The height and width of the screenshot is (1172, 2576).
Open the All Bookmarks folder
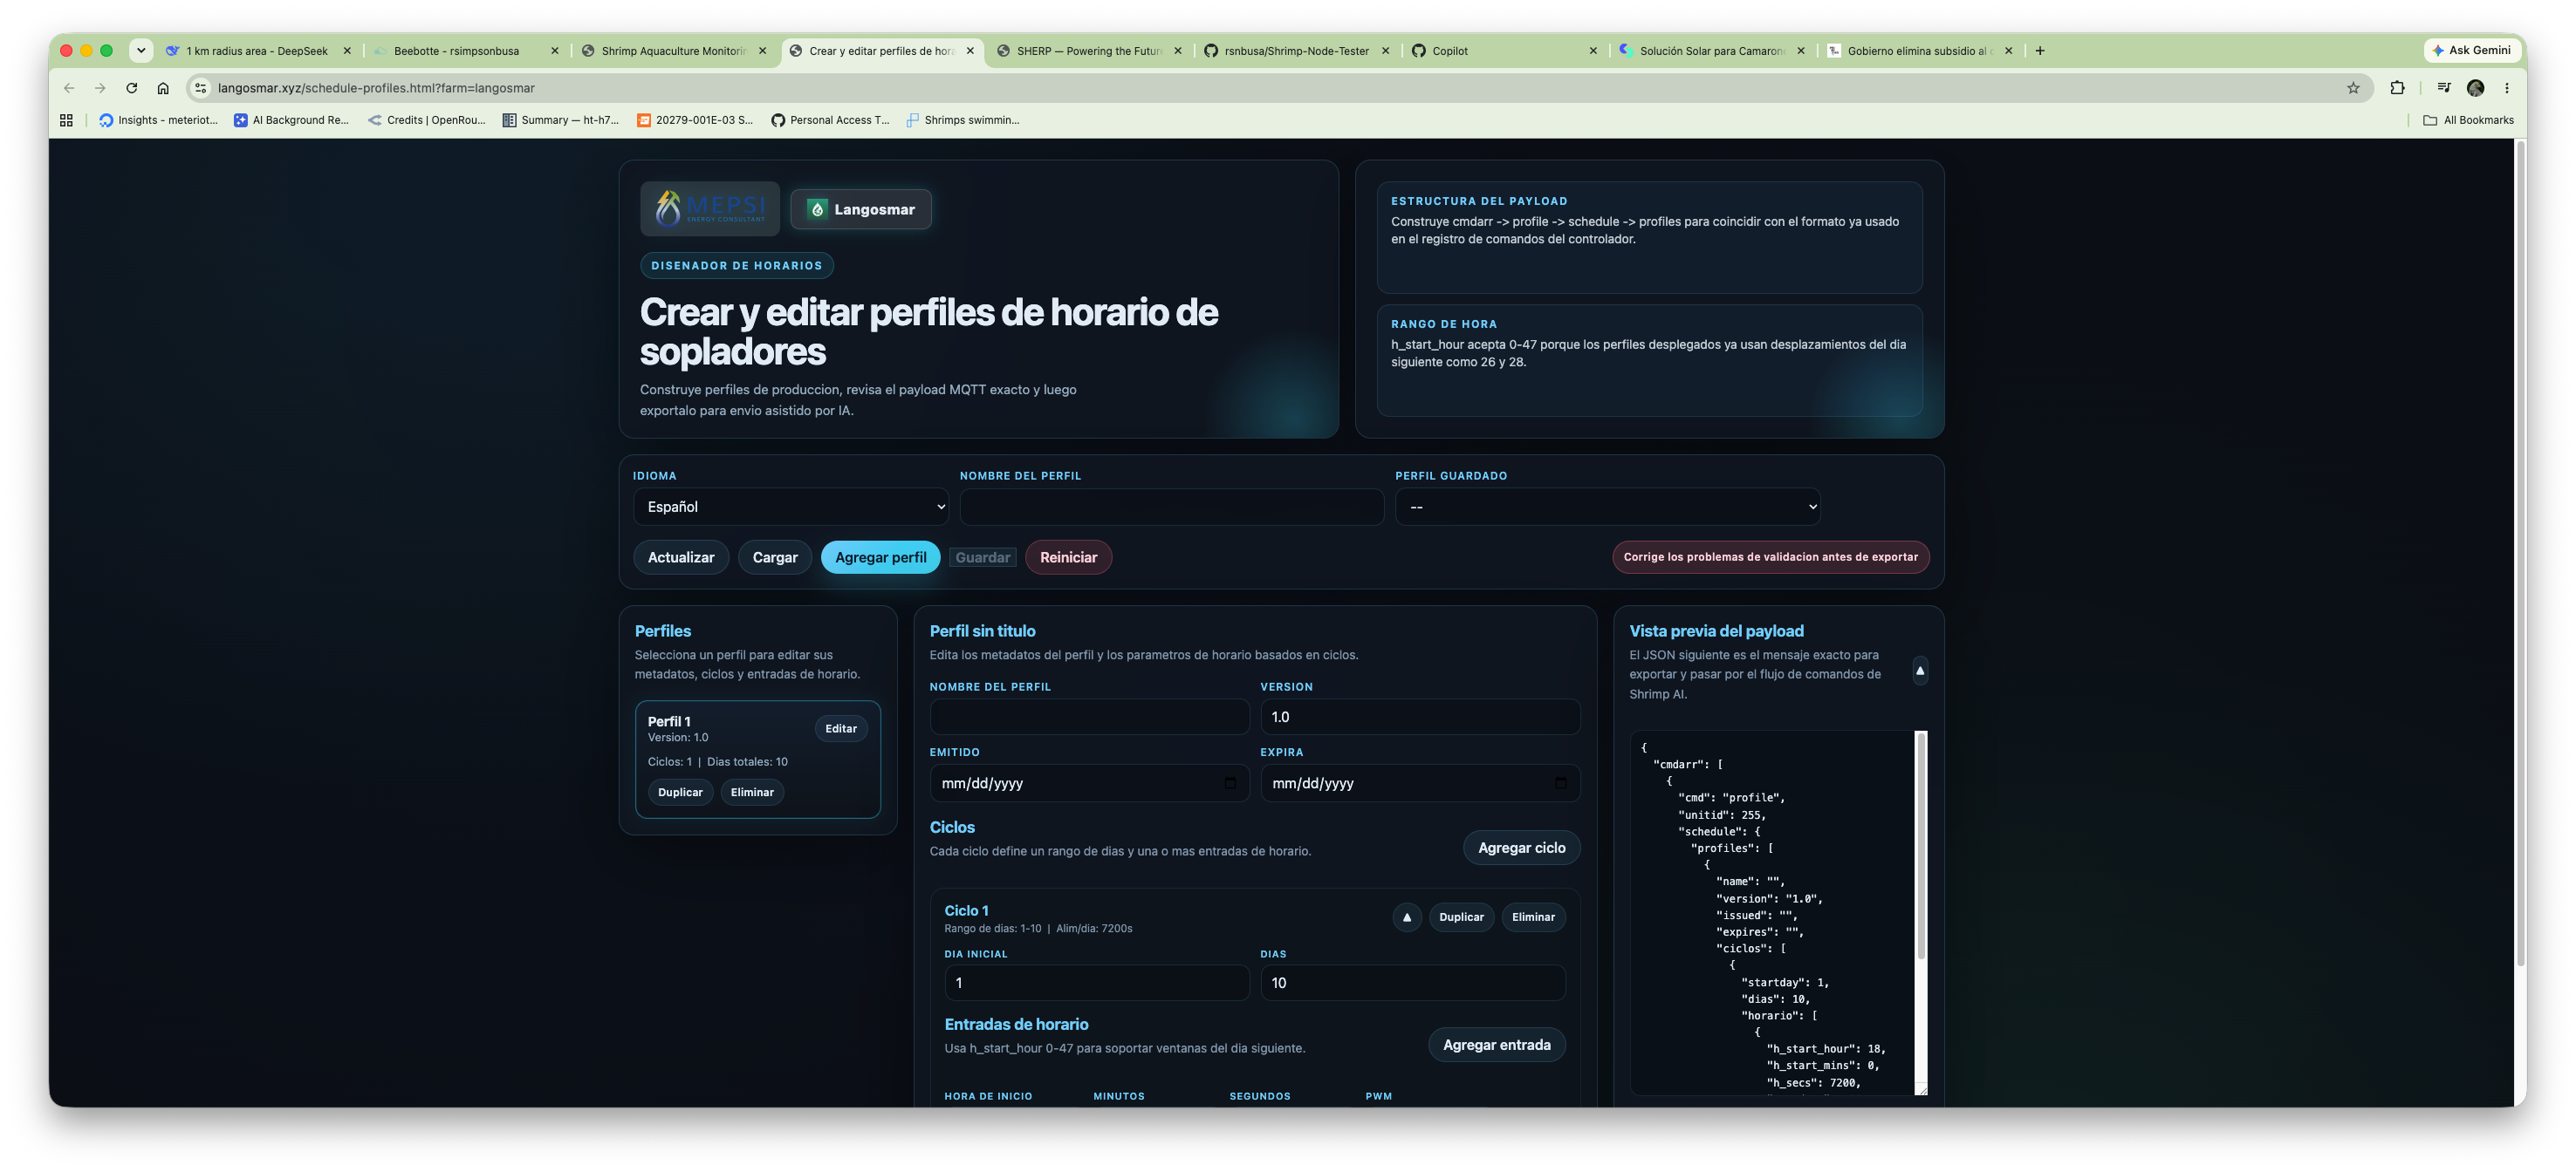(x=2468, y=119)
